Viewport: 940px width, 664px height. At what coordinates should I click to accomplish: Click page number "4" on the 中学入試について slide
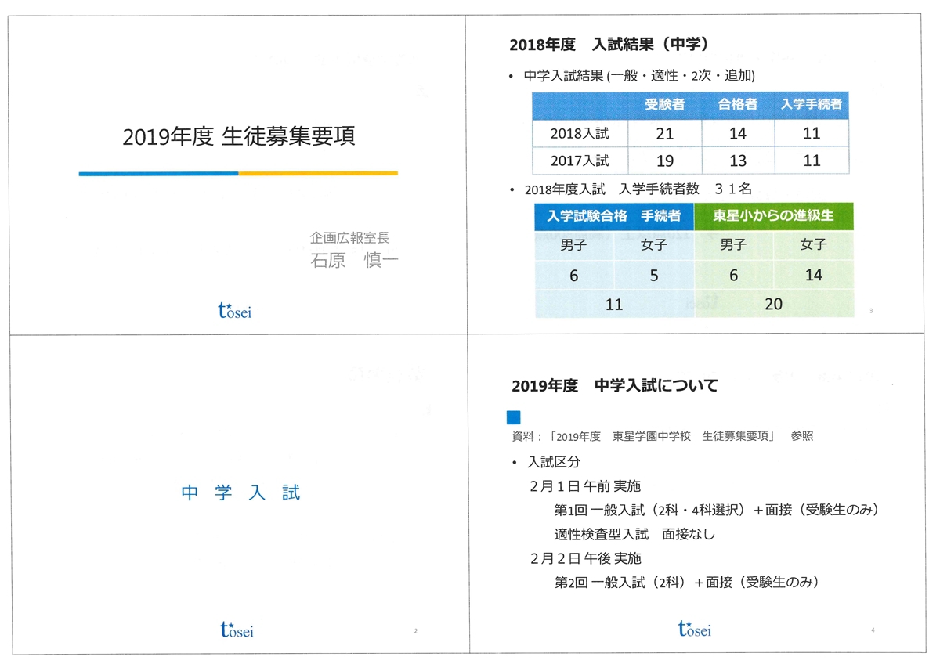tap(873, 630)
